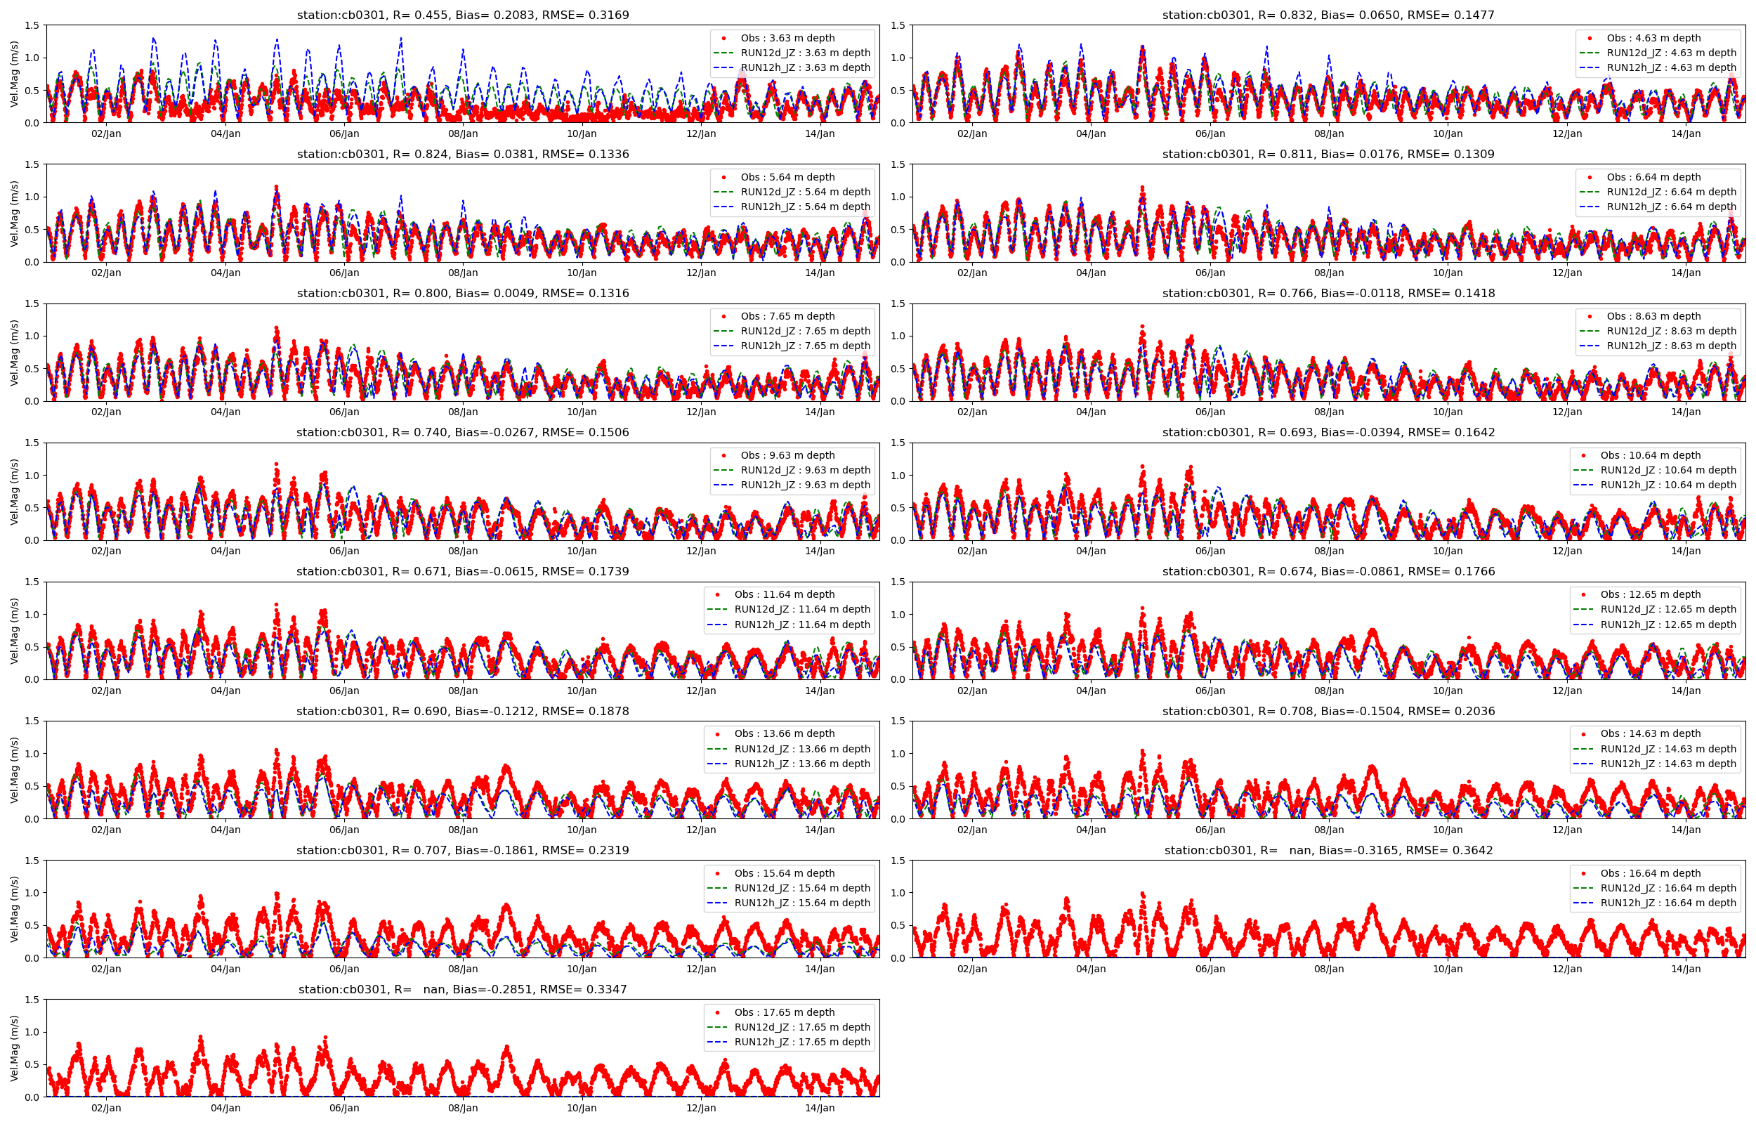Click the Obs 17.65 m depth legend entry
The width and height of the screenshot is (1756, 1124).
[x=785, y=1012]
